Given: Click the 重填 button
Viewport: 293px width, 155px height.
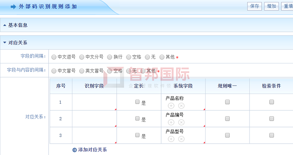Looking at the screenshot, I should 287,6.
